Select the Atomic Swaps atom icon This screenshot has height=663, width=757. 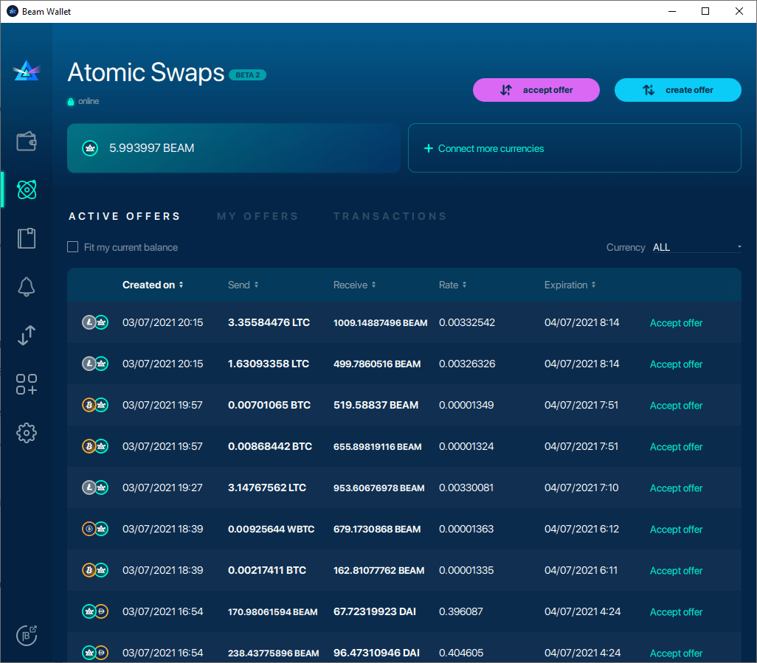click(x=27, y=190)
